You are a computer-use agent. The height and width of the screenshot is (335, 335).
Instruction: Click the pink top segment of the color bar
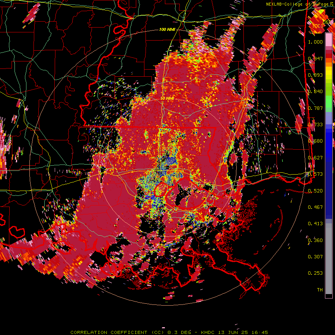click(329, 40)
